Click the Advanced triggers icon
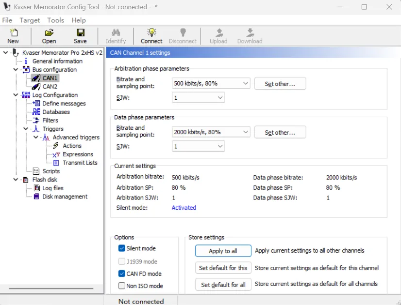The image size is (401, 305). tap(46, 137)
